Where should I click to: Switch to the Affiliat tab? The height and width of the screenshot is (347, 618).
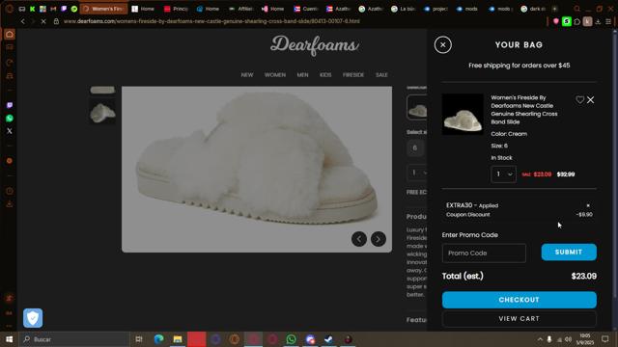coord(241,9)
